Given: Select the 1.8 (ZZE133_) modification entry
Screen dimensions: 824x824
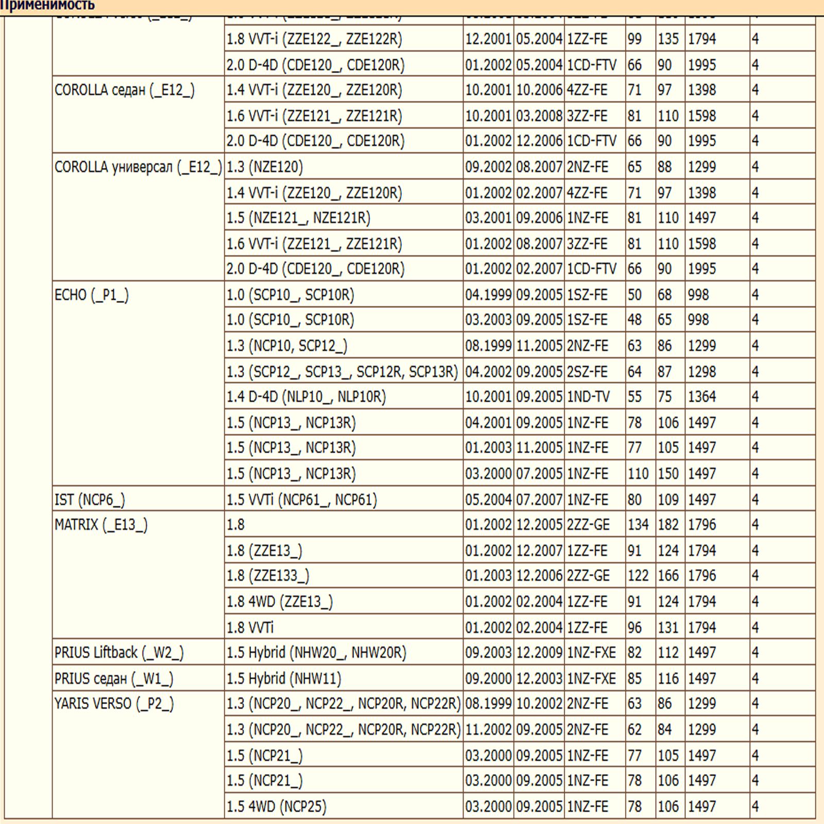Looking at the screenshot, I should pyautogui.click(x=268, y=575).
